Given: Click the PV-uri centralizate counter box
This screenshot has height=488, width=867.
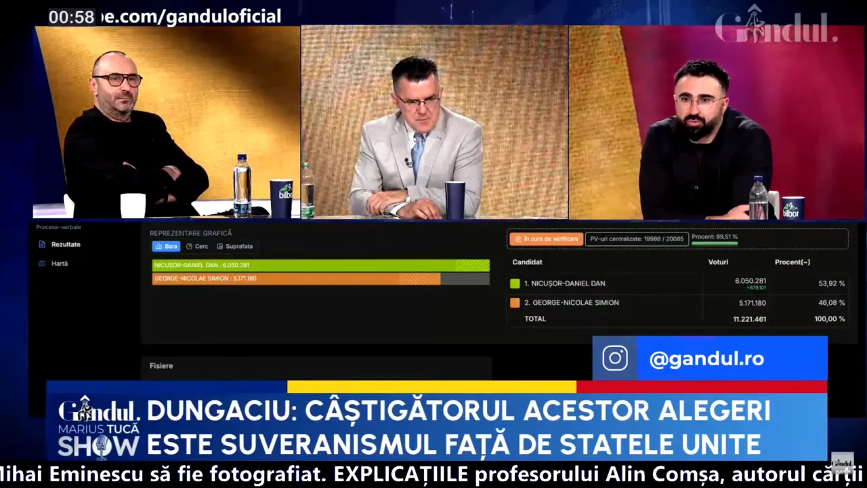Looking at the screenshot, I should coord(637,239).
